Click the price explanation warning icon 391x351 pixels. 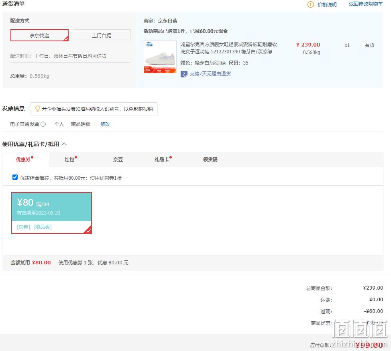(310, 4)
